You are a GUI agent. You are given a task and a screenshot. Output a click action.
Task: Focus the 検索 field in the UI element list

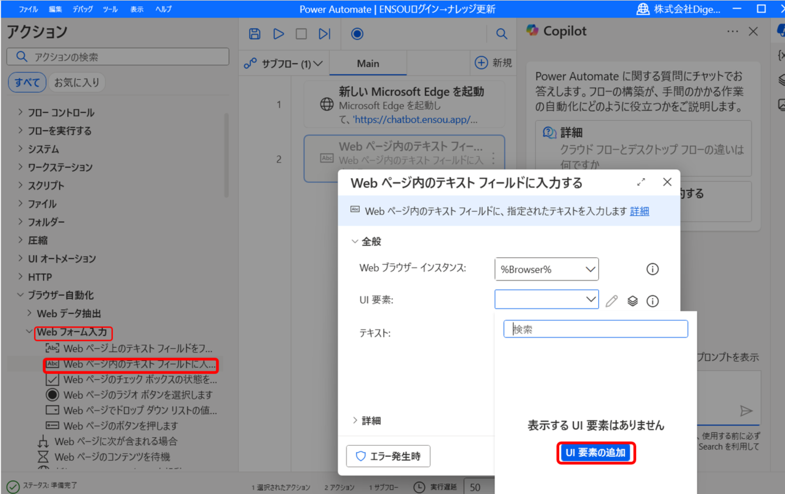point(596,329)
